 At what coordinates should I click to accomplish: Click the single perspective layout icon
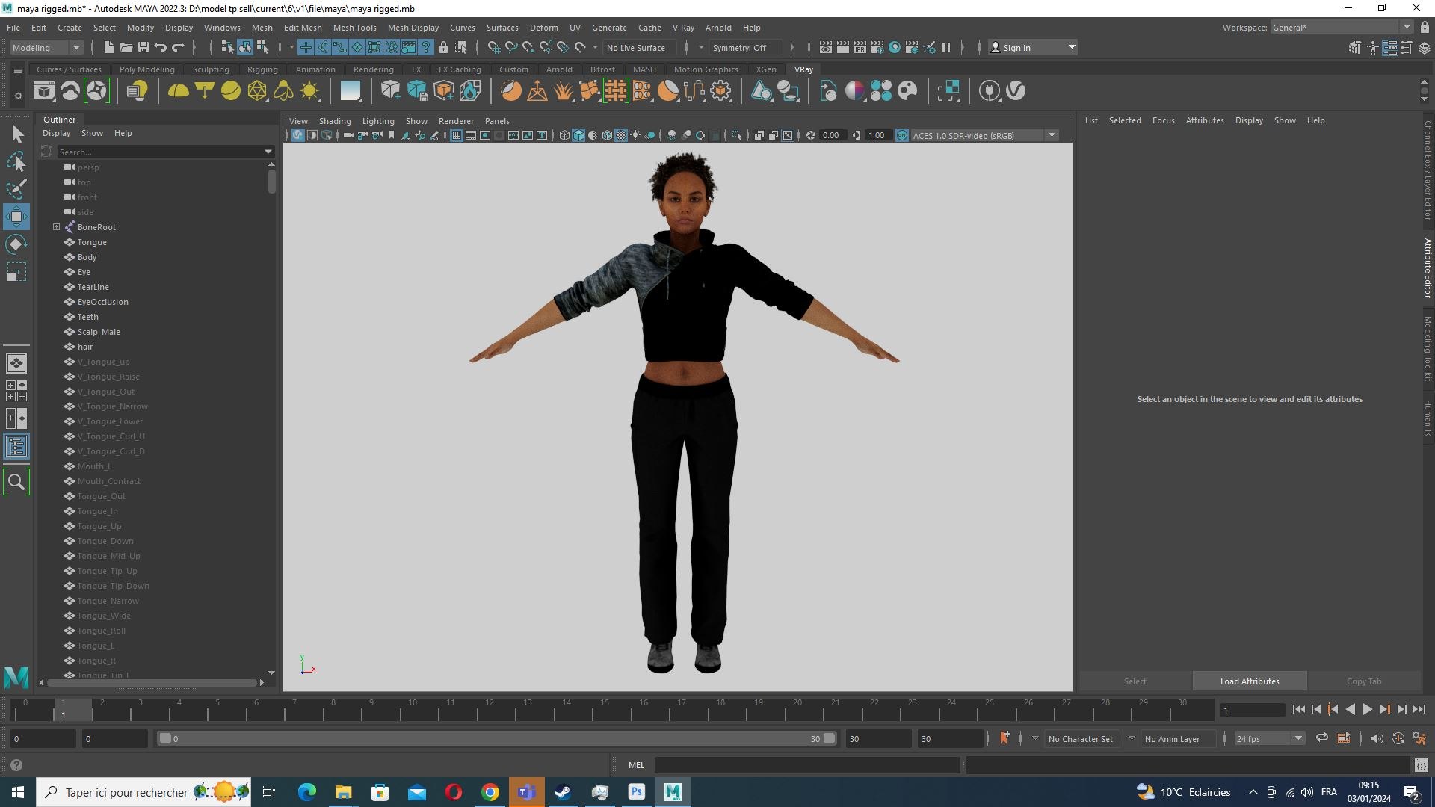click(16, 363)
